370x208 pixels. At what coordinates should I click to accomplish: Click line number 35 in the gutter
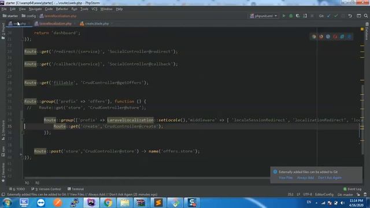(x=9, y=127)
